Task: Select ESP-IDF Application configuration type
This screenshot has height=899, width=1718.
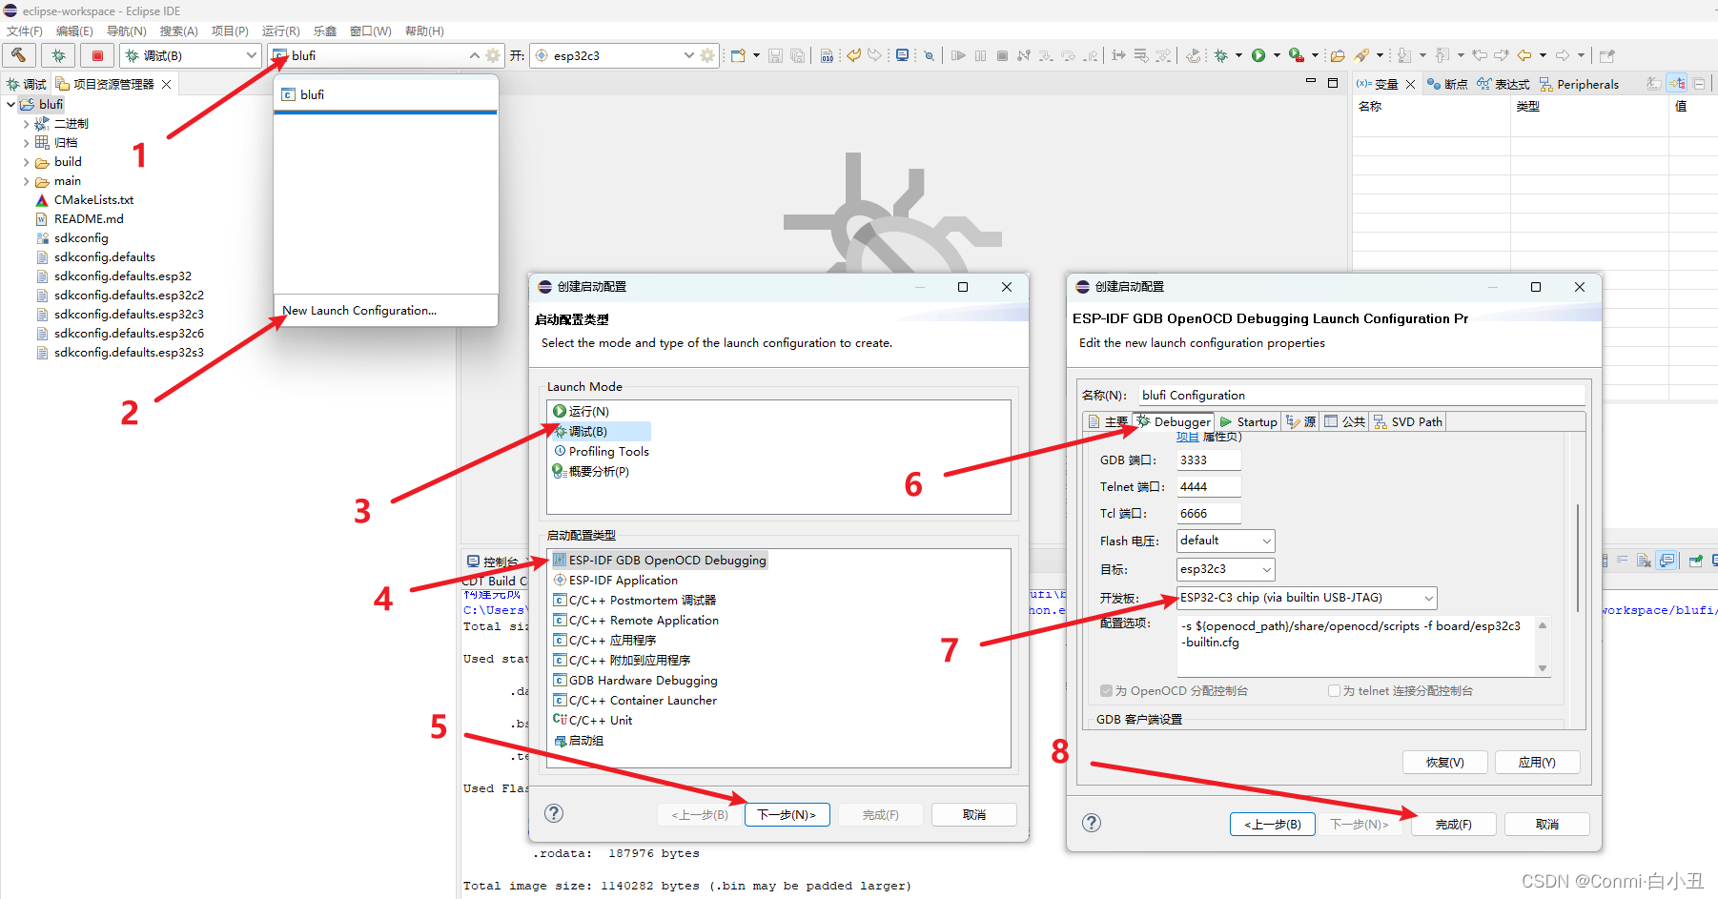Action: 624,581
